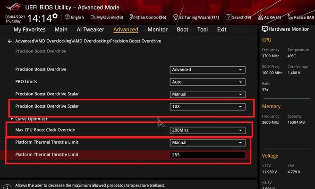Click the English language globe icon
315x189 pixels.
tap(68, 17)
